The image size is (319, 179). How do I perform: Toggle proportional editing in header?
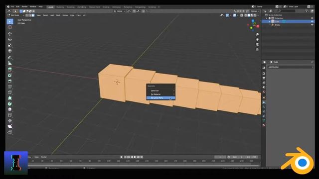[x=143, y=11]
